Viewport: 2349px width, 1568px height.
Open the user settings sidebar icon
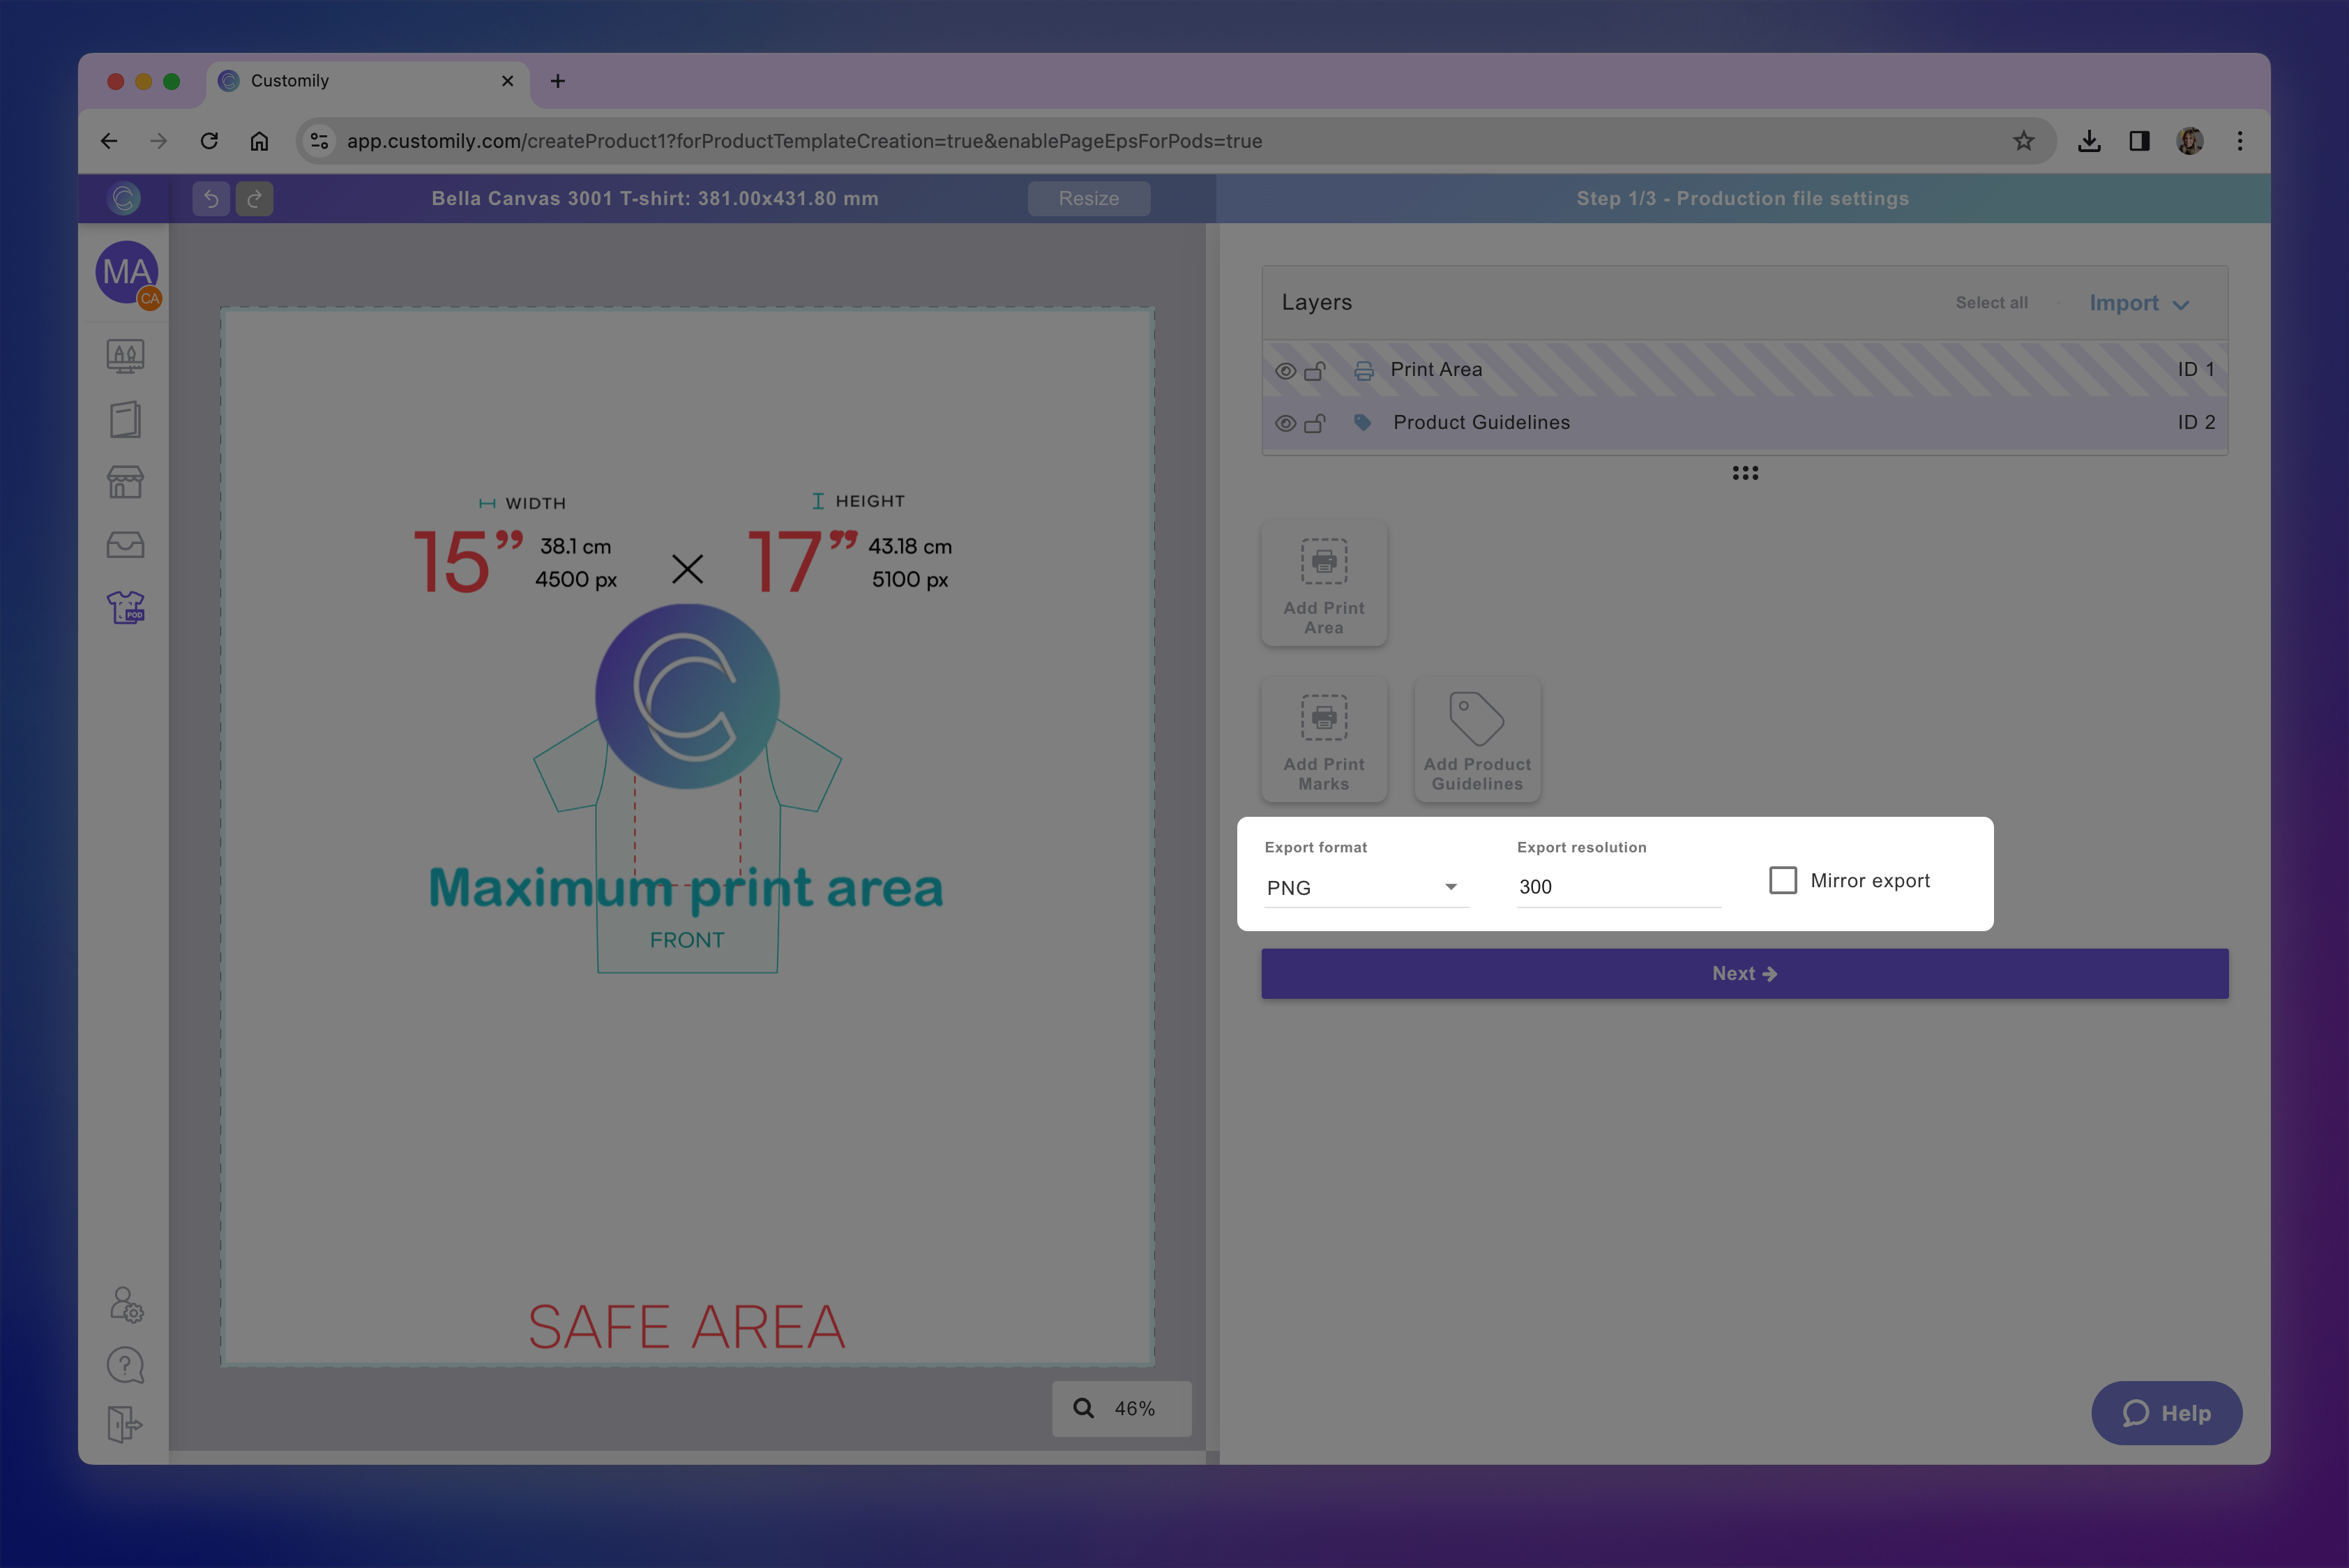point(126,1304)
